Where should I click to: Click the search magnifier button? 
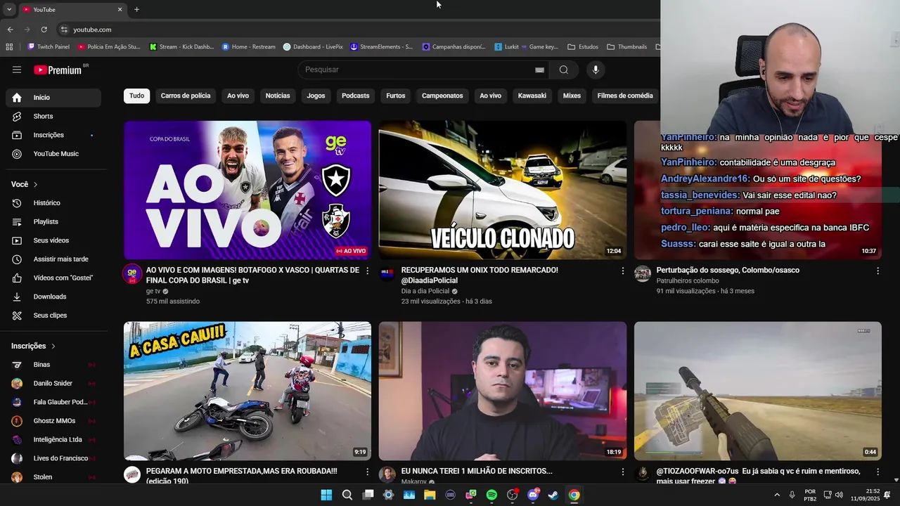[x=563, y=70]
